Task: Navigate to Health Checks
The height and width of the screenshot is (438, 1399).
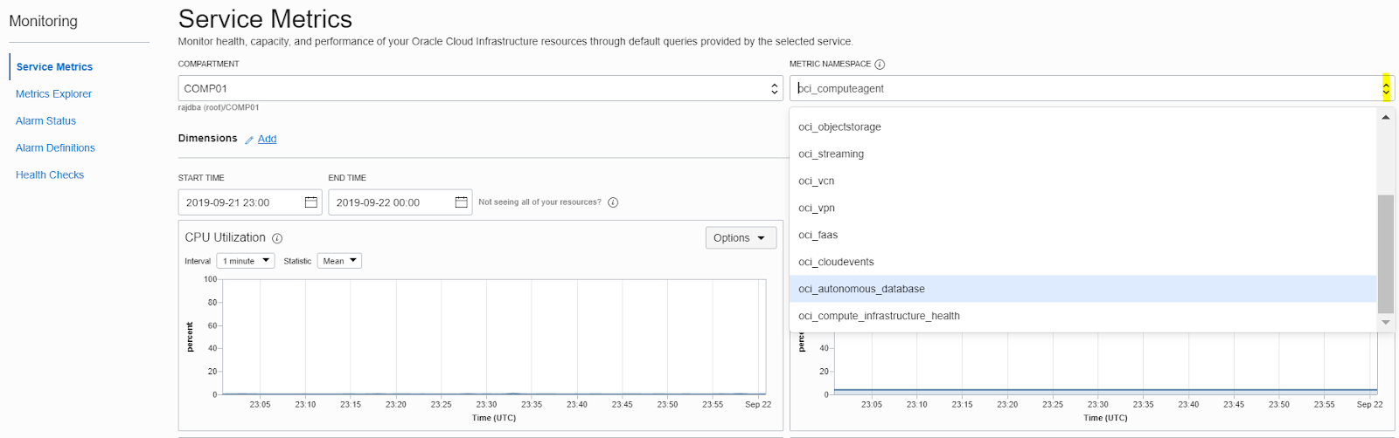Action: point(50,175)
